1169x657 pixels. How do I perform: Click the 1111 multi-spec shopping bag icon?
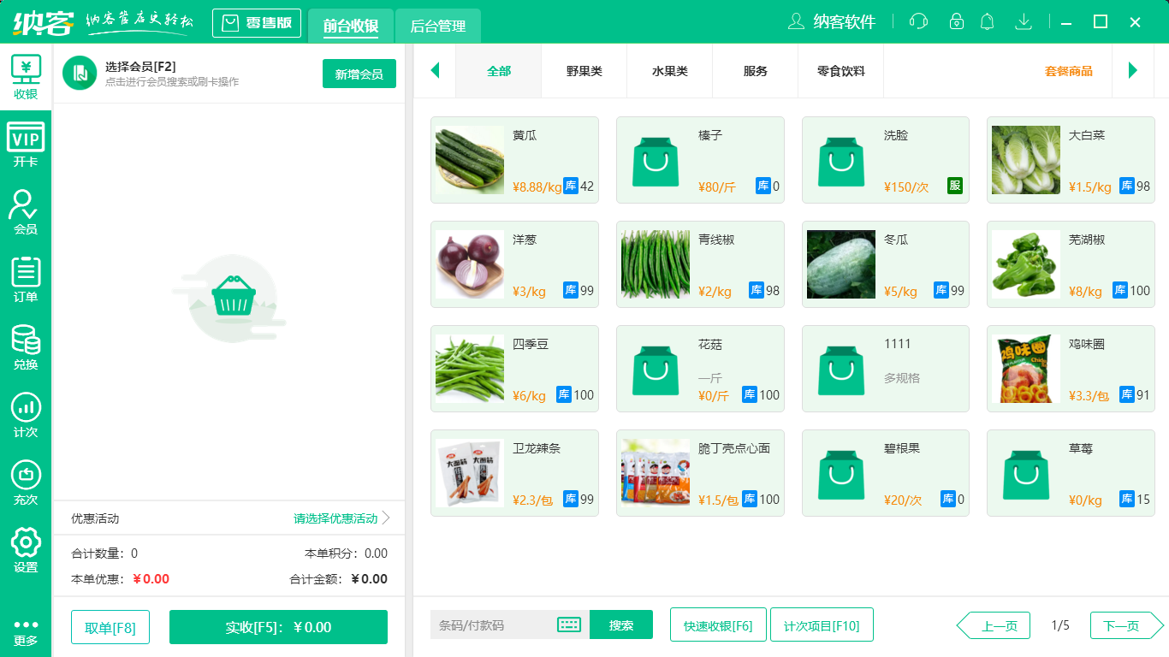point(841,369)
